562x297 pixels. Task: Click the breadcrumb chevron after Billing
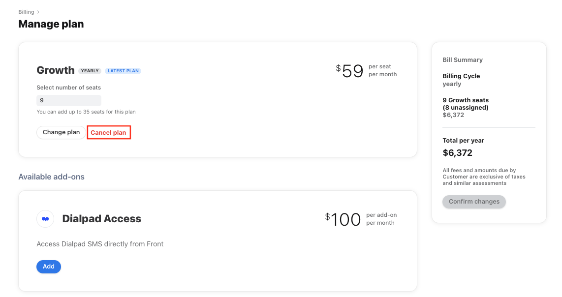point(37,11)
